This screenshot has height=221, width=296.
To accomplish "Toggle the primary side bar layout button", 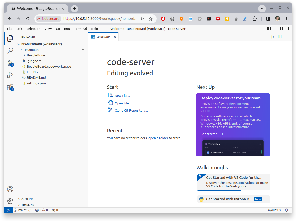I will [x=269, y=29].
